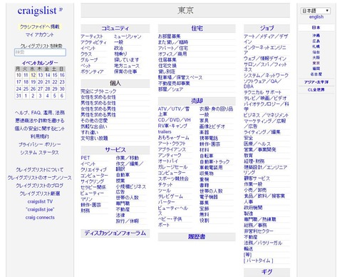
Task: Open ウェブ/情報デザイン jobs link
Action: coord(265,59)
